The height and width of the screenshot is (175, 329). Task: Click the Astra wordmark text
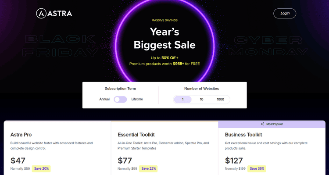click(60, 14)
